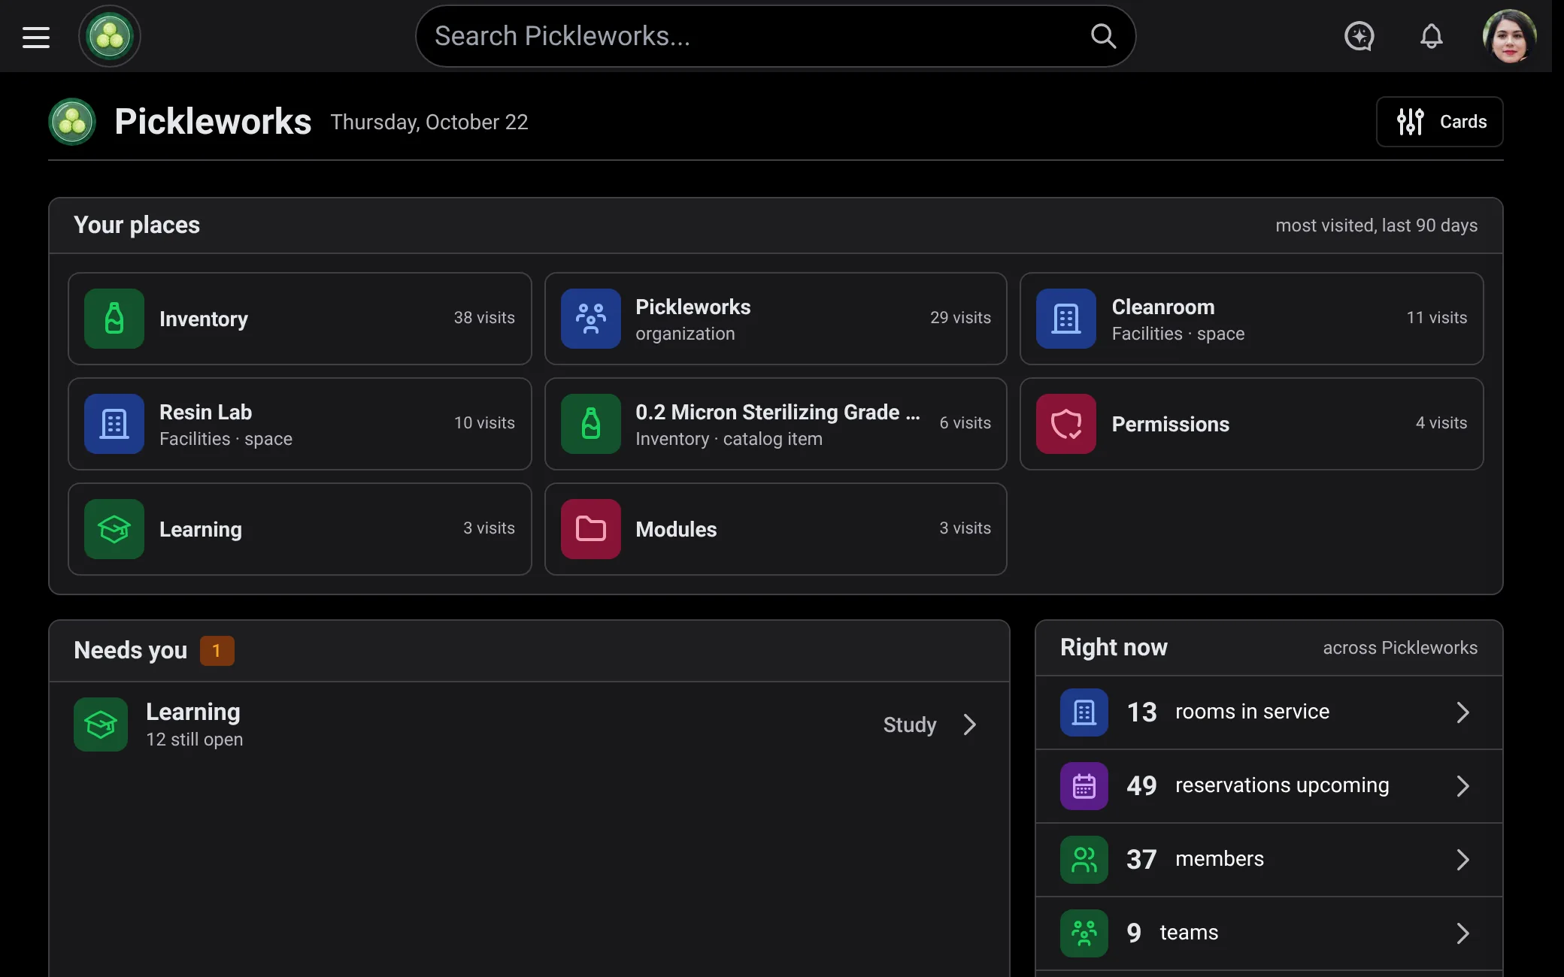Image resolution: width=1564 pixels, height=977 pixels.
Task: Click the Cleanroom building icon
Action: pyautogui.click(x=1066, y=319)
